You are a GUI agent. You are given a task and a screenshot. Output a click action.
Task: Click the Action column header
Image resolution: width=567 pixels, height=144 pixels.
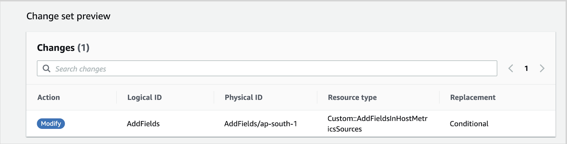pyautogui.click(x=49, y=98)
